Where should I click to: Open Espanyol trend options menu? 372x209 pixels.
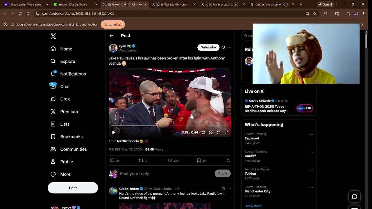click(311, 134)
